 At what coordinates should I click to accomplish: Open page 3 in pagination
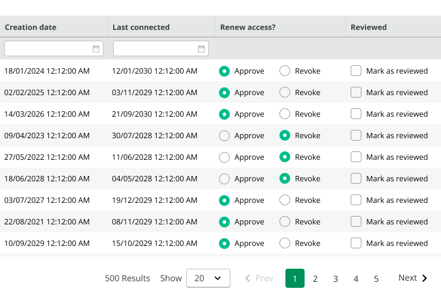pyautogui.click(x=336, y=279)
